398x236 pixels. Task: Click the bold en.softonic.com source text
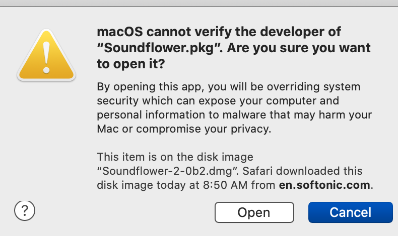pyautogui.click(x=325, y=184)
